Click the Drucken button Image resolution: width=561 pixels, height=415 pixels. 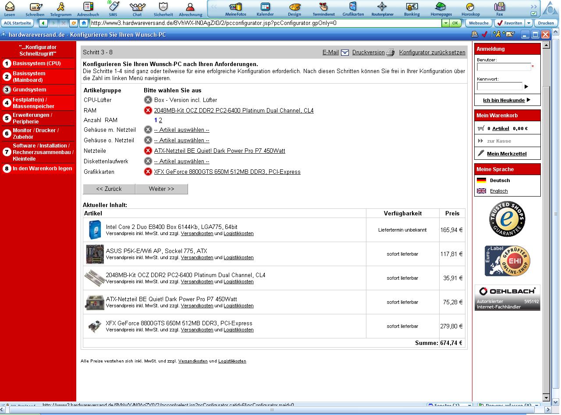546,23
